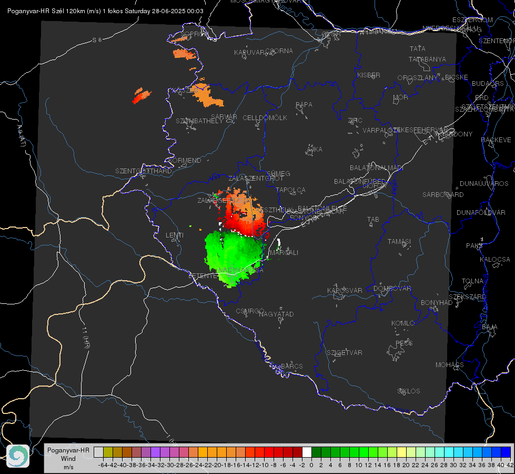This screenshot has width=515, height=474.
Task: Click the BAJA city label
Action: click(x=490, y=327)
